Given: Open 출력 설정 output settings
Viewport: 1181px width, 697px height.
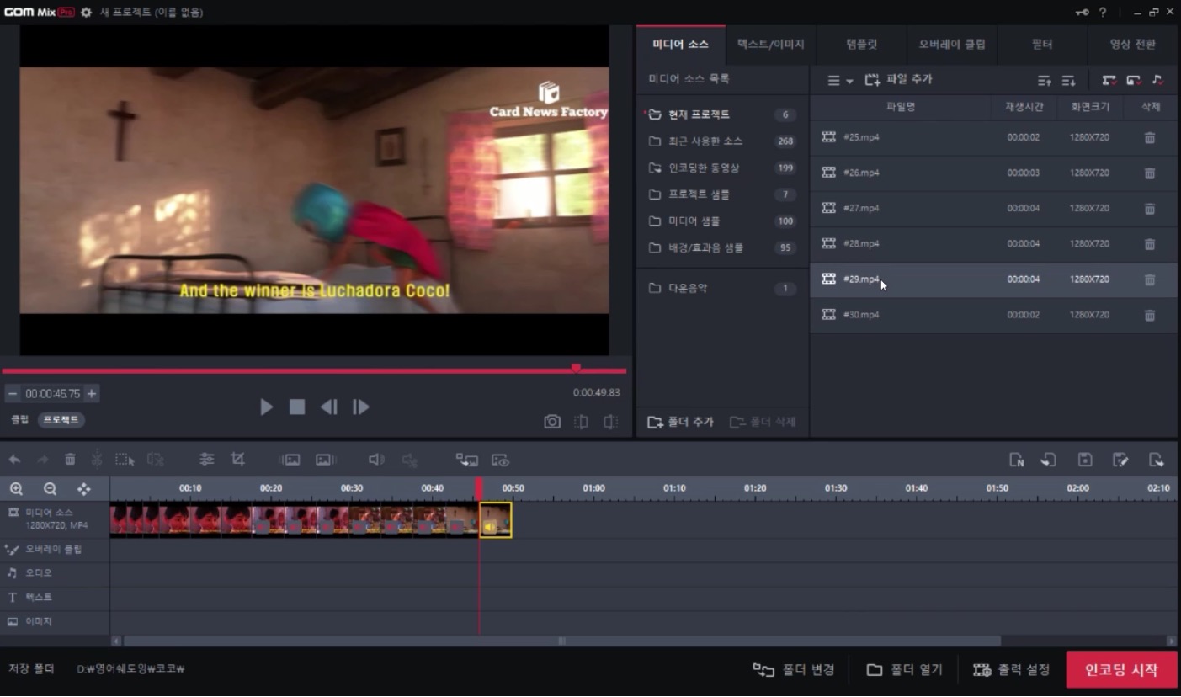Looking at the screenshot, I should pyautogui.click(x=1011, y=670).
